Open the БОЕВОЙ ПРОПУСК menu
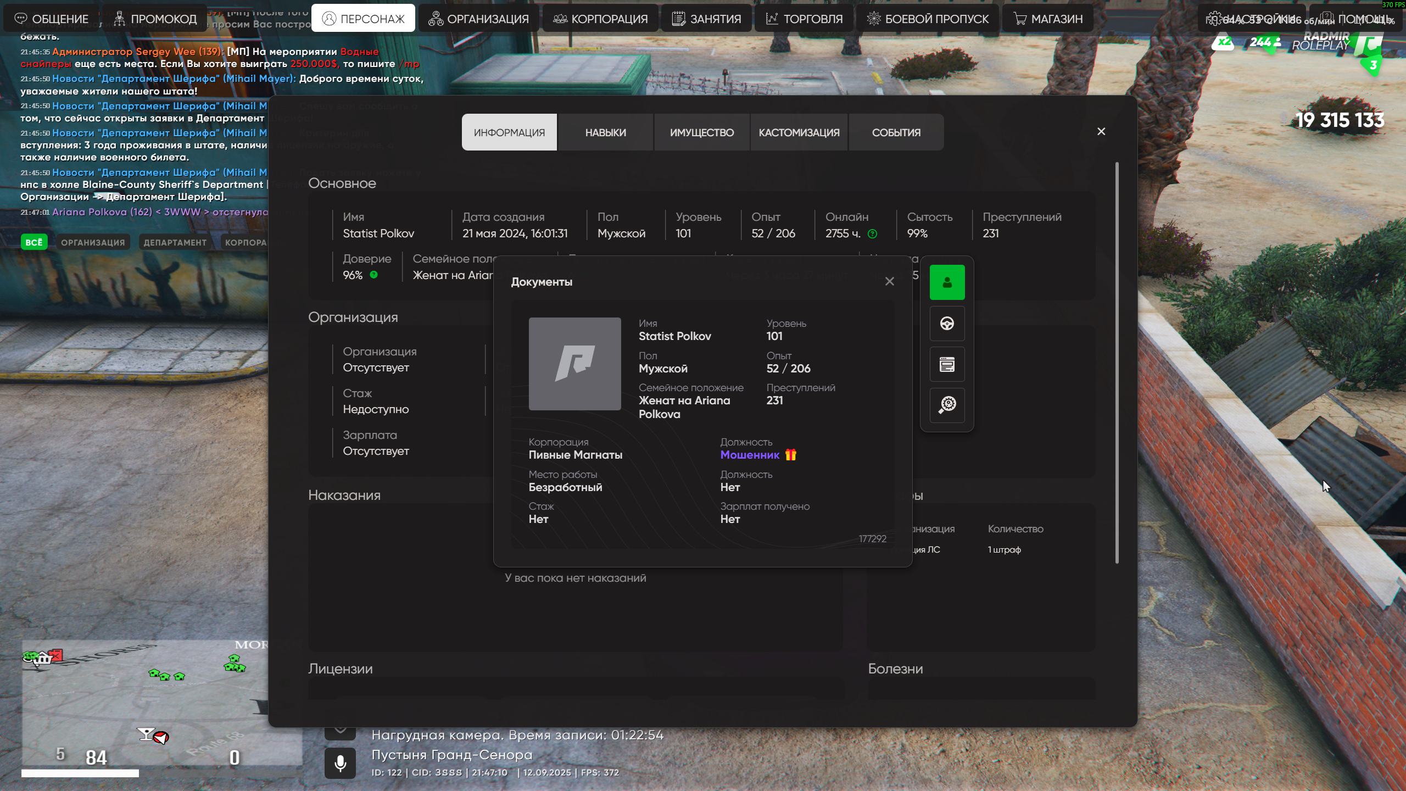This screenshot has width=1406, height=791. click(927, 19)
